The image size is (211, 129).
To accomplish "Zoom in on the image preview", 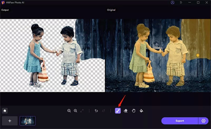I will (x=75, y=111).
